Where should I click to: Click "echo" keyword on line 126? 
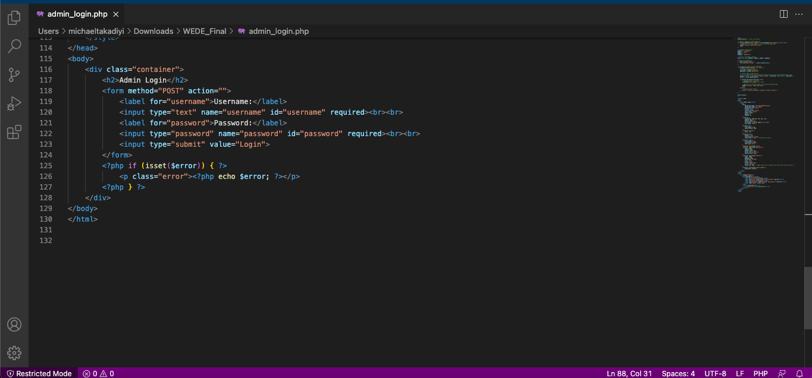click(x=227, y=177)
